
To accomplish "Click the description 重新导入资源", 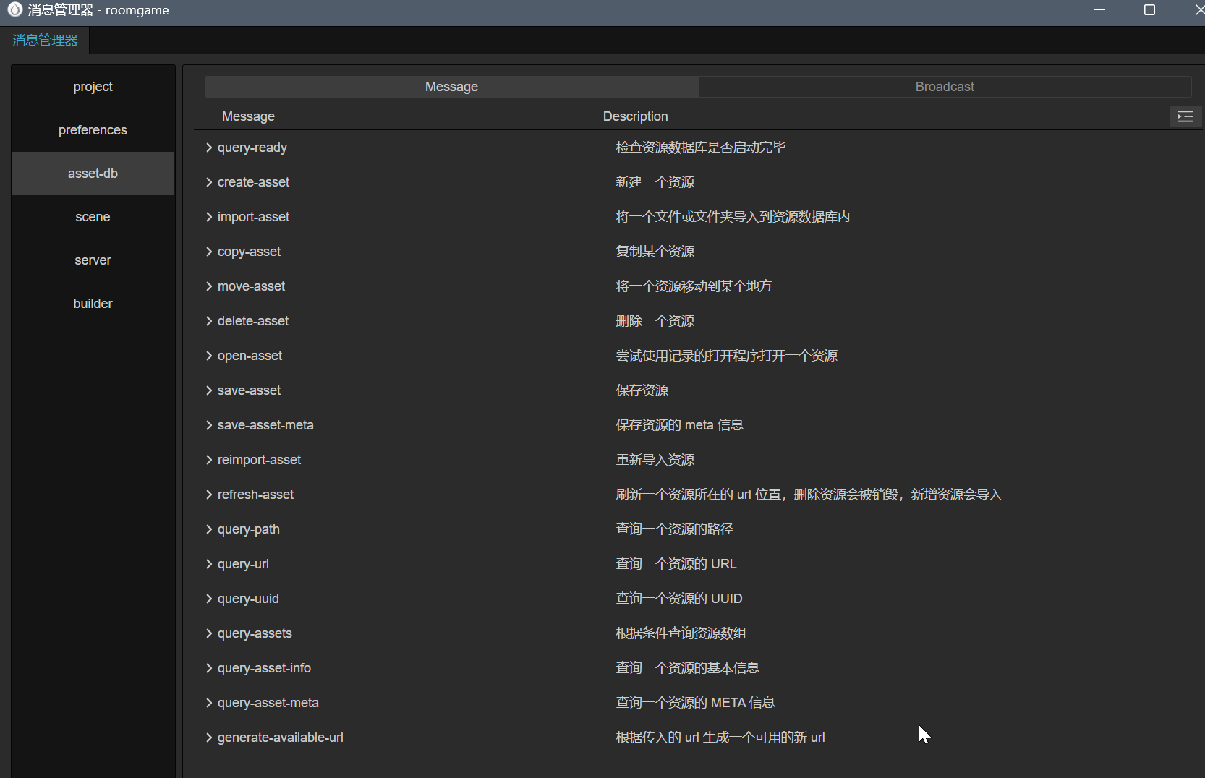I will [x=655, y=460].
